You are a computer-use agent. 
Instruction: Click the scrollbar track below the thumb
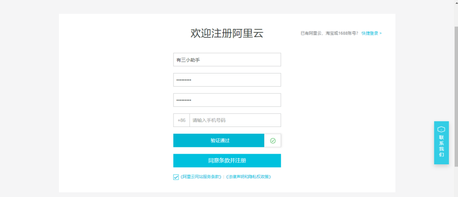coord(456,181)
